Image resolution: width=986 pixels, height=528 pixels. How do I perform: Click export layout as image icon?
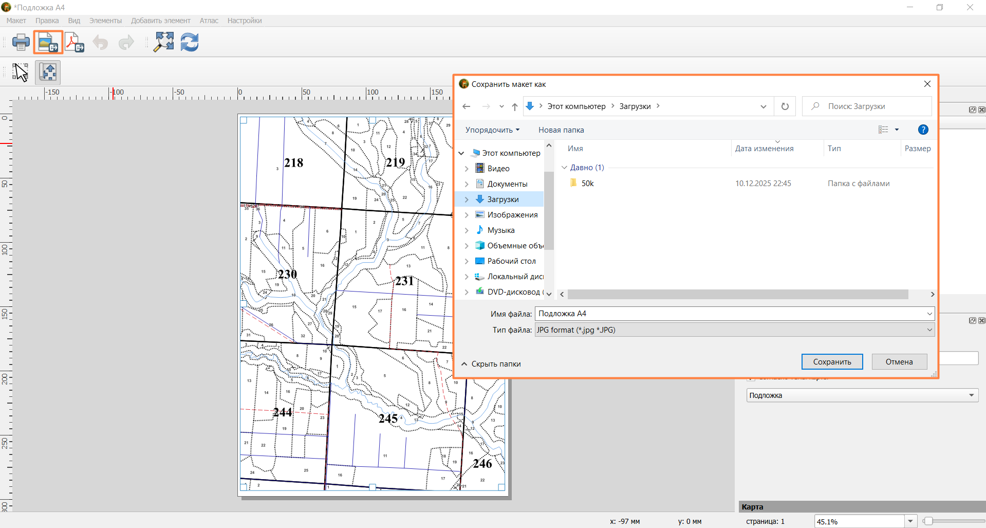coord(48,42)
